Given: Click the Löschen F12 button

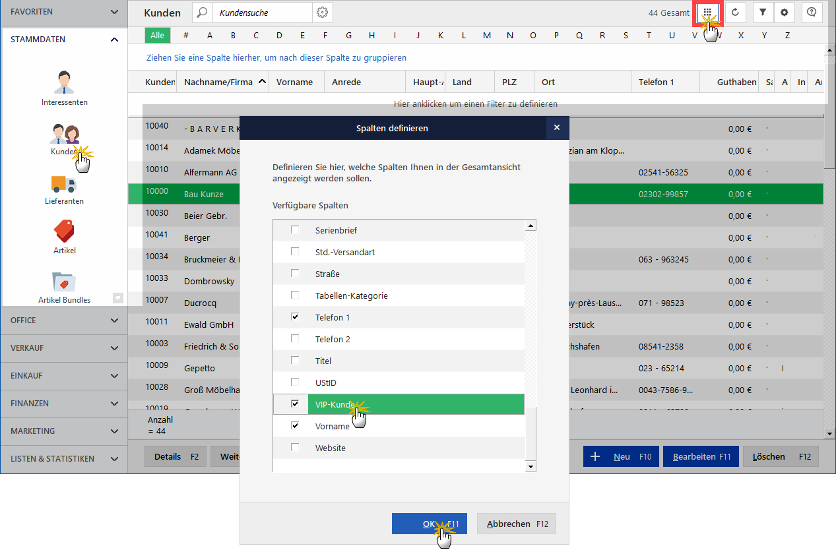Looking at the screenshot, I should [781, 456].
